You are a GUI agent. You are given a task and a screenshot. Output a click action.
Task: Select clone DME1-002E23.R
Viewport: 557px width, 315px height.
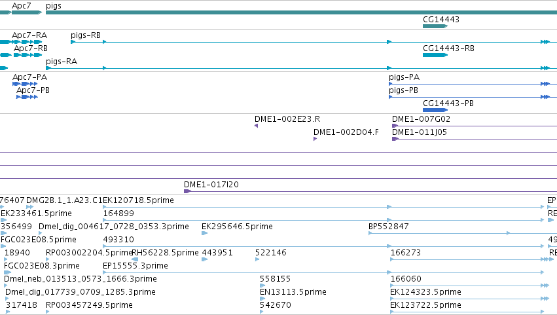[x=287, y=119]
